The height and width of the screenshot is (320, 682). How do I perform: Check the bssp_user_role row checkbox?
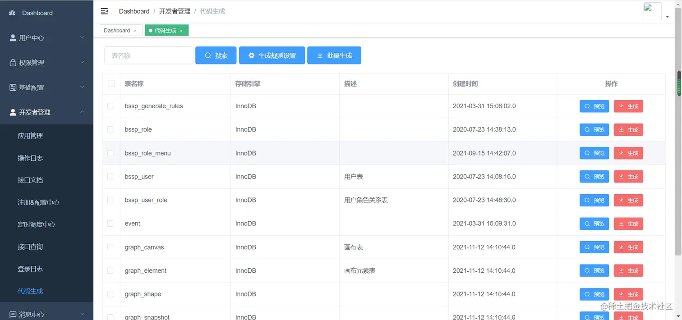[111, 200]
